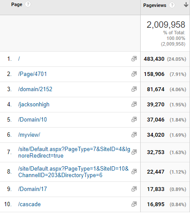Open external link icon for /Domain/17
The width and height of the screenshot is (190, 214).
coord(134,189)
